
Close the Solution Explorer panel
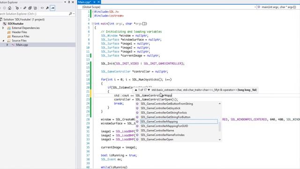[73, 2]
